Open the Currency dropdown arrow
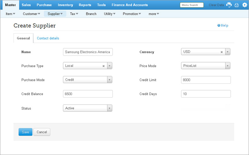249x155 pixels. click(x=228, y=52)
